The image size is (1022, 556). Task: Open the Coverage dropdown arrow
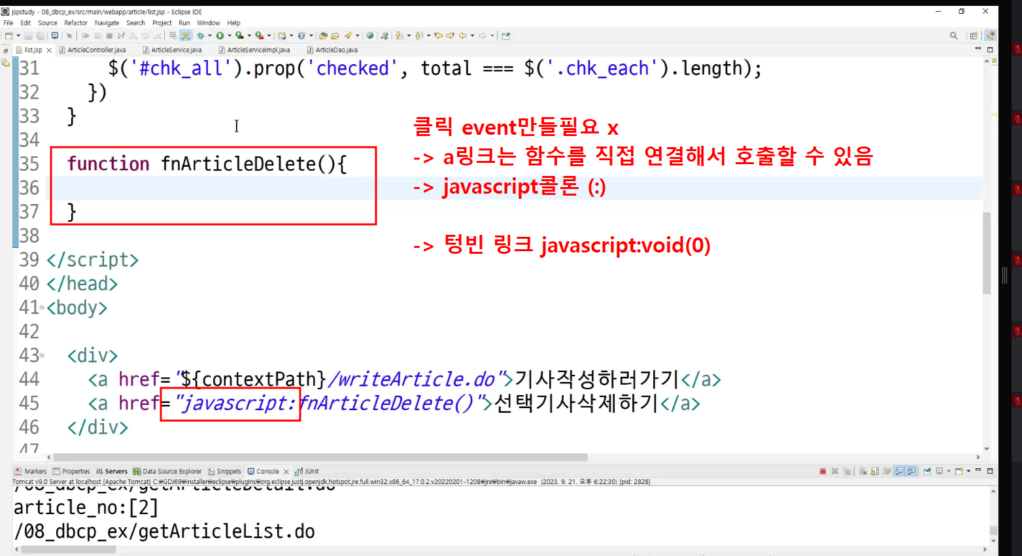(x=249, y=36)
